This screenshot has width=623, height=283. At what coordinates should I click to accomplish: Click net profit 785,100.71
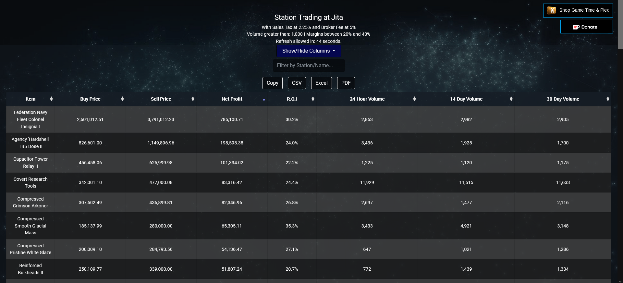(x=232, y=119)
